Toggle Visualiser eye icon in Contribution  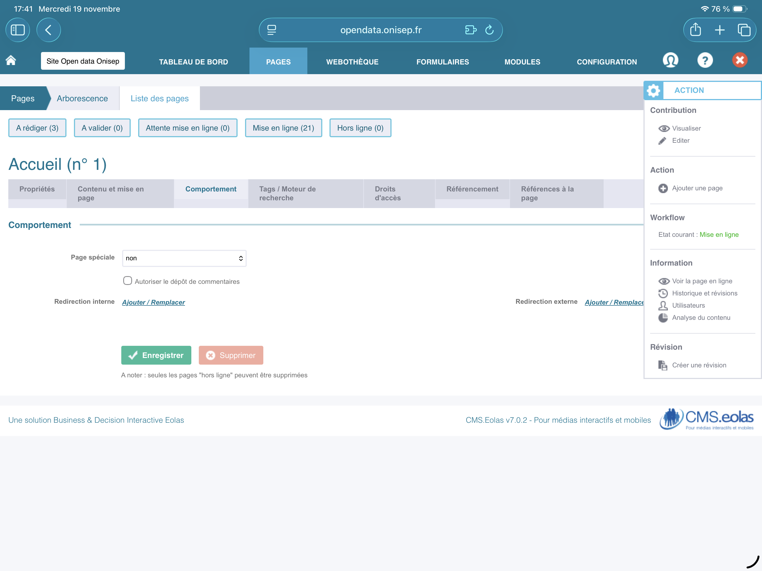(664, 128)
